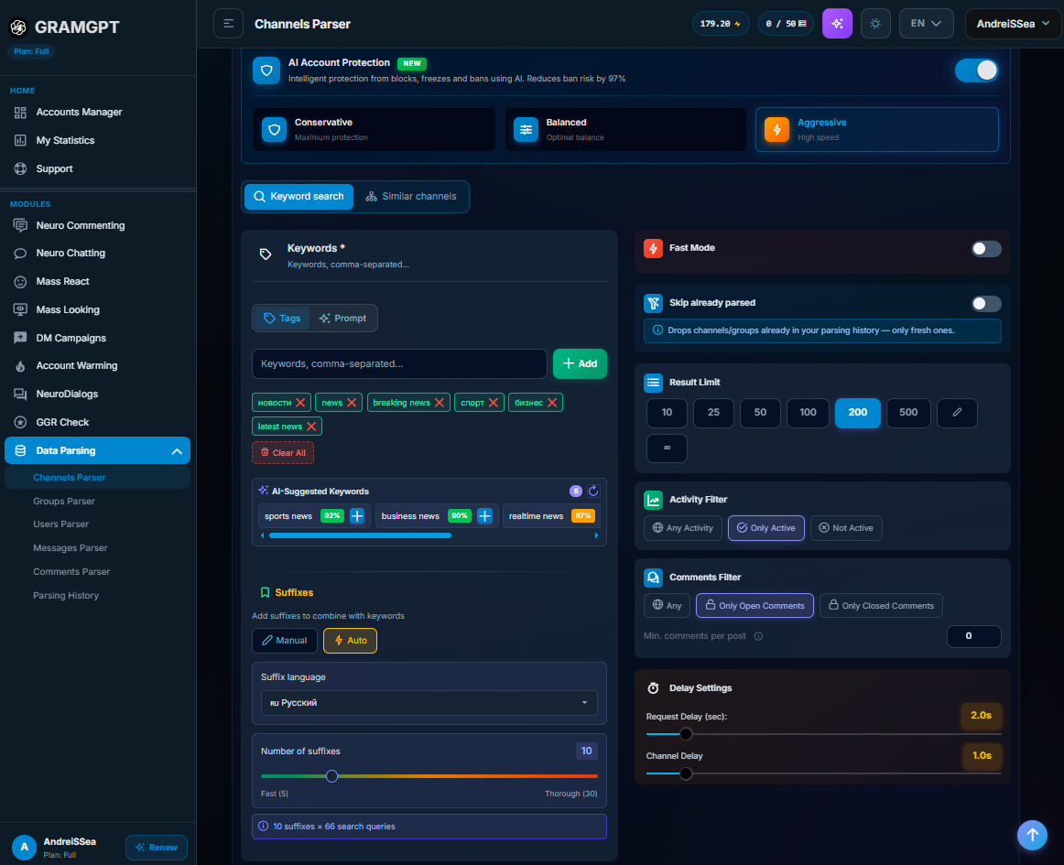Choose Any Activity filter

click(x=683, y=528)
